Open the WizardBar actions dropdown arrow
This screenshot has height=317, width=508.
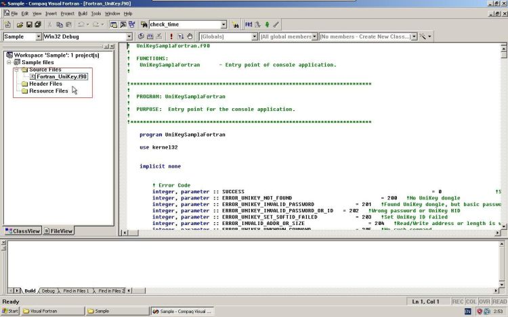pyautogui.click(x=429, y=36)
